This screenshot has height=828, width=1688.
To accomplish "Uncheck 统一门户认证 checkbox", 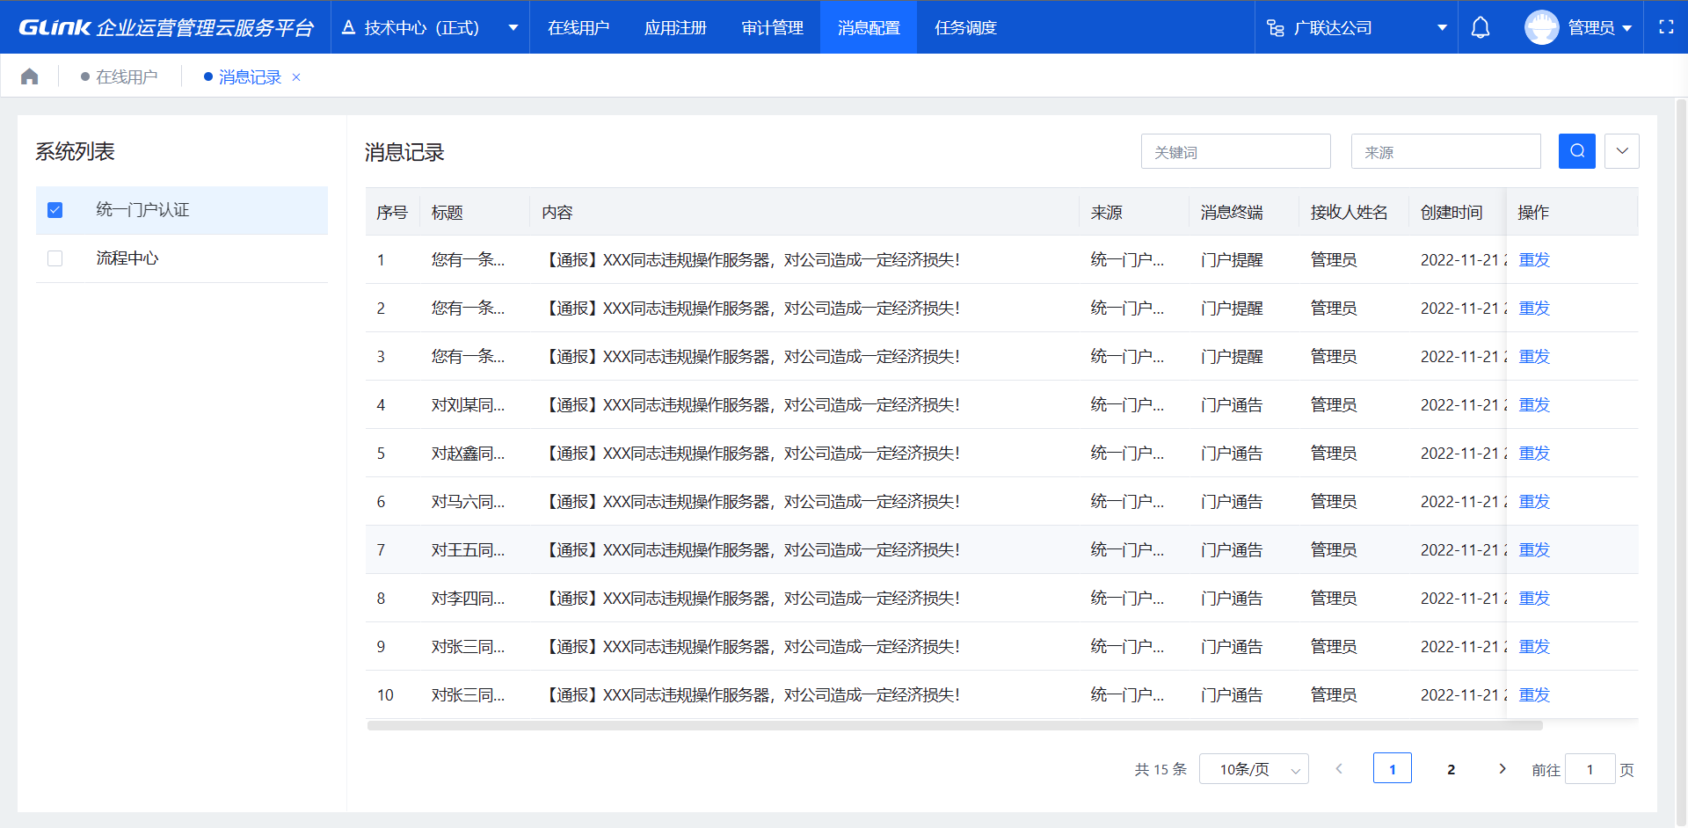I will 55,210.
